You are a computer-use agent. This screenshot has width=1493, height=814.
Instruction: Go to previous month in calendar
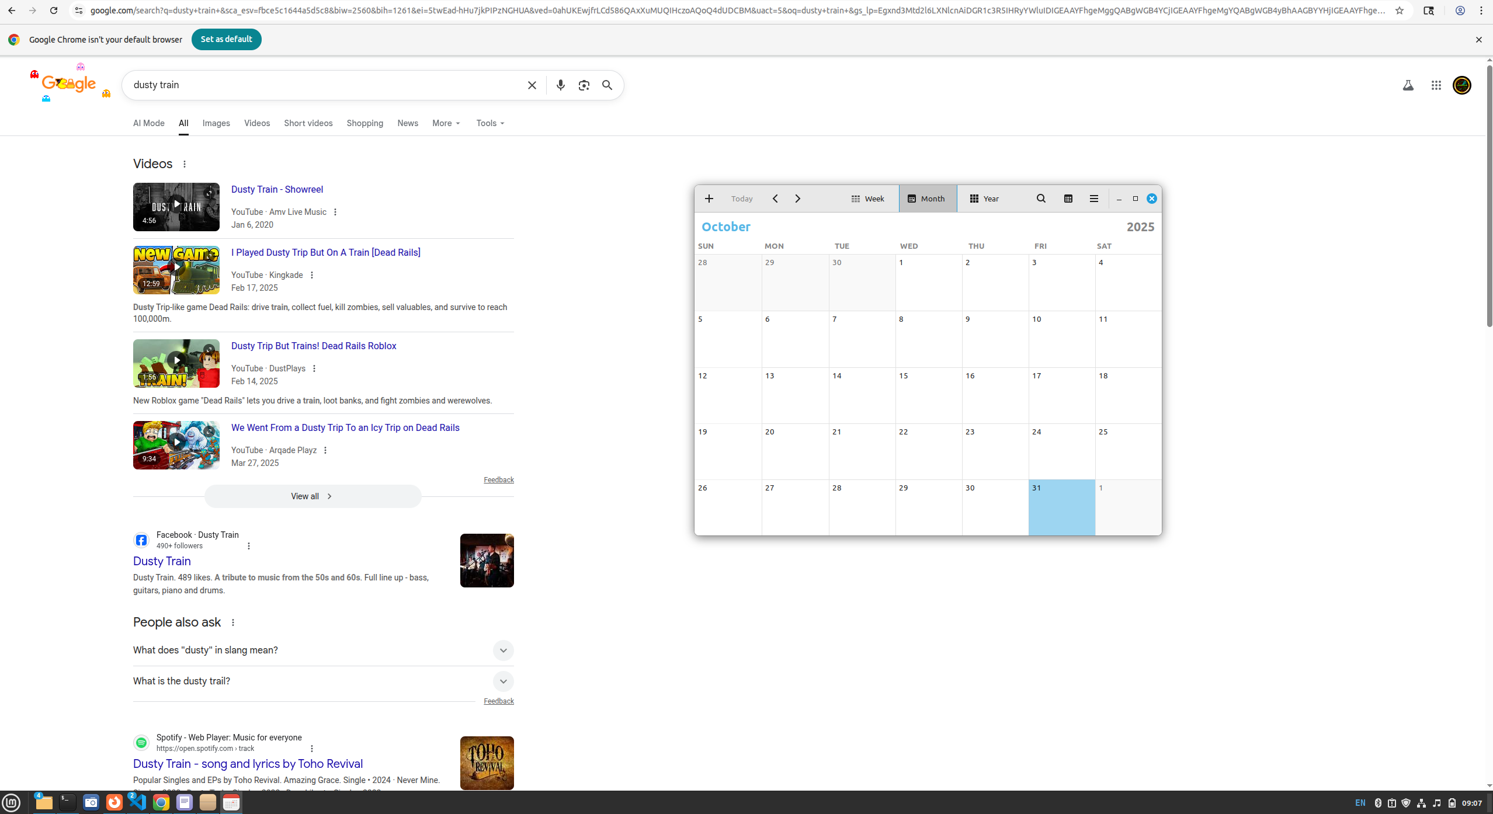775,199
